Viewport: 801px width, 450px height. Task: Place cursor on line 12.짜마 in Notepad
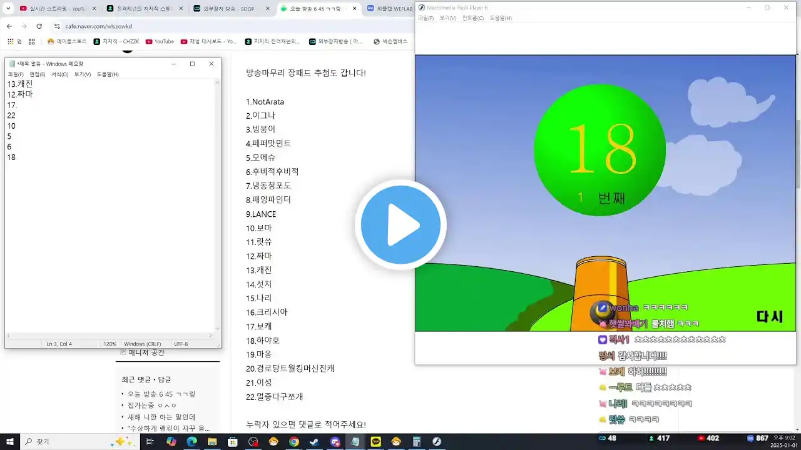20,94
